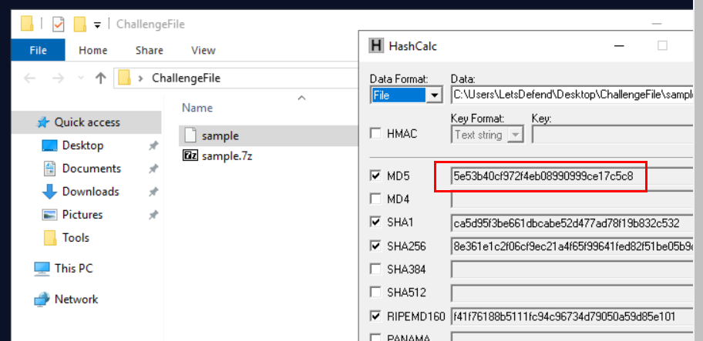The image size is (703, 341).
Task: Click the New Folder quick access icon
Action: pos(80,24)
